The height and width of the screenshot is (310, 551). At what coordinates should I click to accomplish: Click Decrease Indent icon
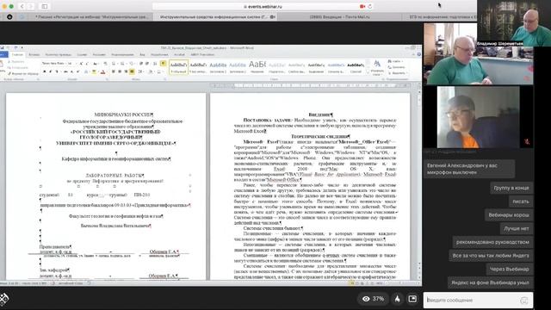[141, 64]
